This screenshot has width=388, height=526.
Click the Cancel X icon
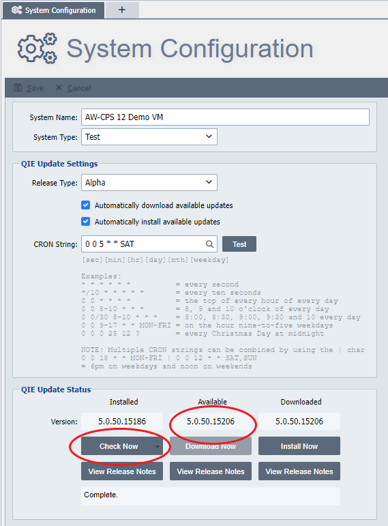(x=59, y=87)
